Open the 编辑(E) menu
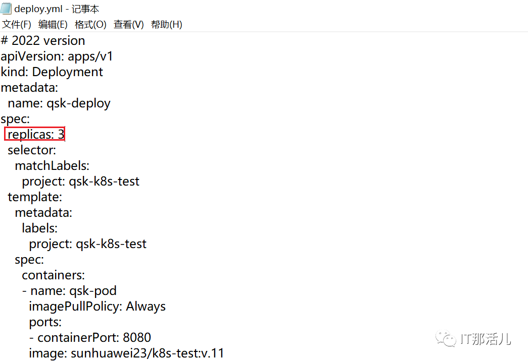 tap(53, 25)
